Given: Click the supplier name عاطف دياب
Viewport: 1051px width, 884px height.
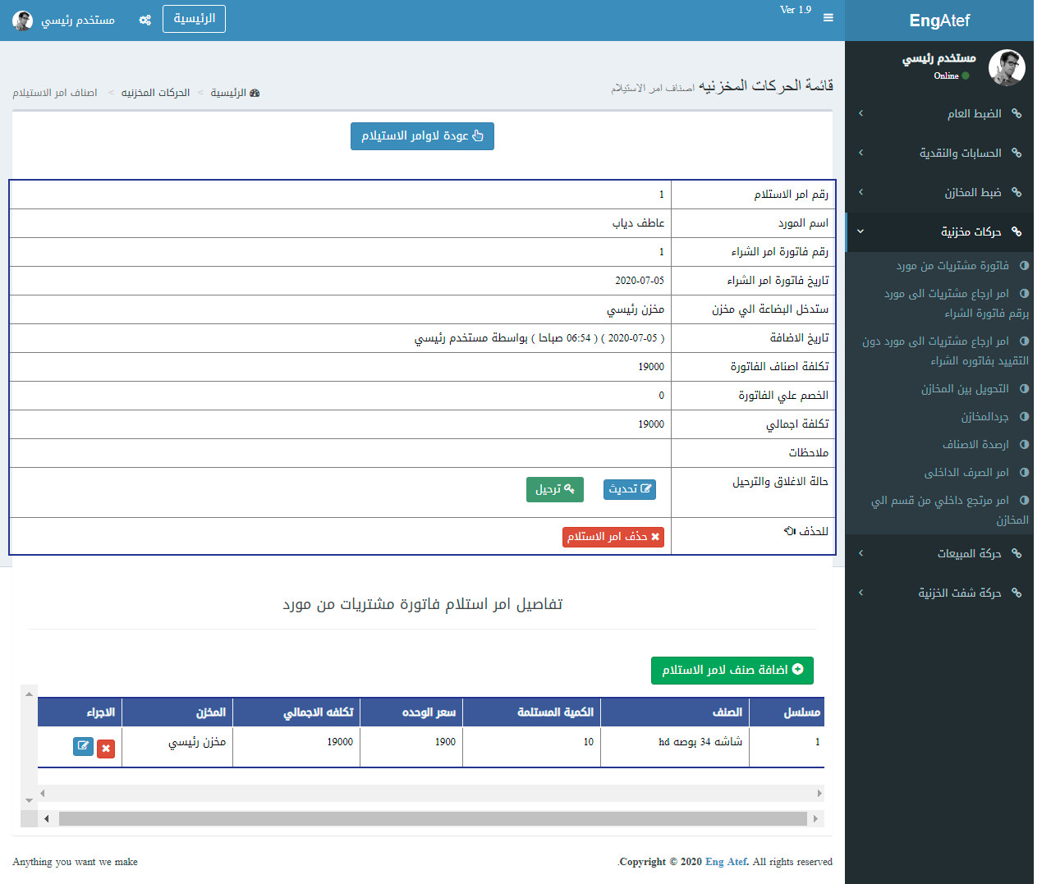Looking at the screenshot, I should (638, 223).
